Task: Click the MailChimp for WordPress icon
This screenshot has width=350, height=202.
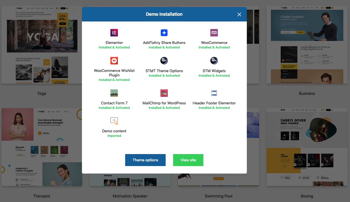Action: pos(164,93)
